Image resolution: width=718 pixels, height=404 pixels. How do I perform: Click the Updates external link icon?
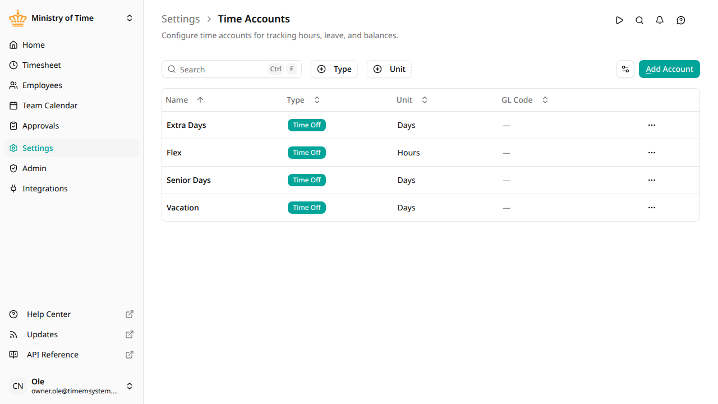tap(130, 334)
